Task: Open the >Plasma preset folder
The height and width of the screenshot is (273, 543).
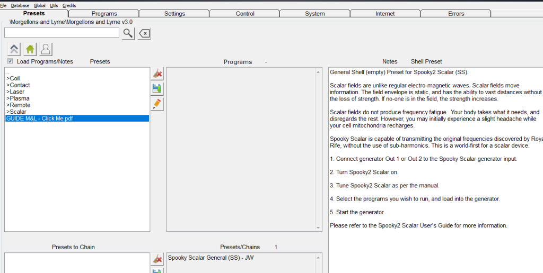Action: coord(17,98)
